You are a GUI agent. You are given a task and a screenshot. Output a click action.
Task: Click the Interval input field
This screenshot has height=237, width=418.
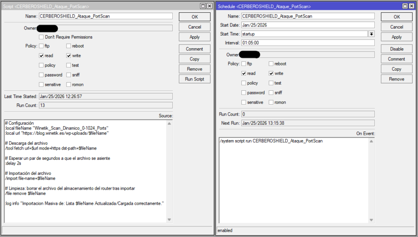tap(307, 43)
